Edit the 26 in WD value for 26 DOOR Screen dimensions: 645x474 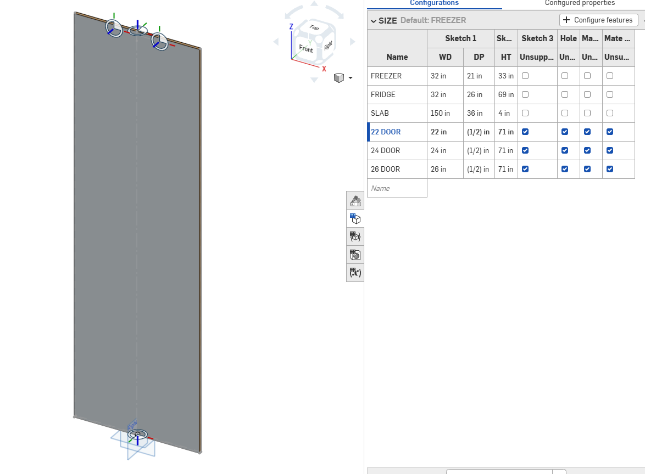[x=445, y=169]
